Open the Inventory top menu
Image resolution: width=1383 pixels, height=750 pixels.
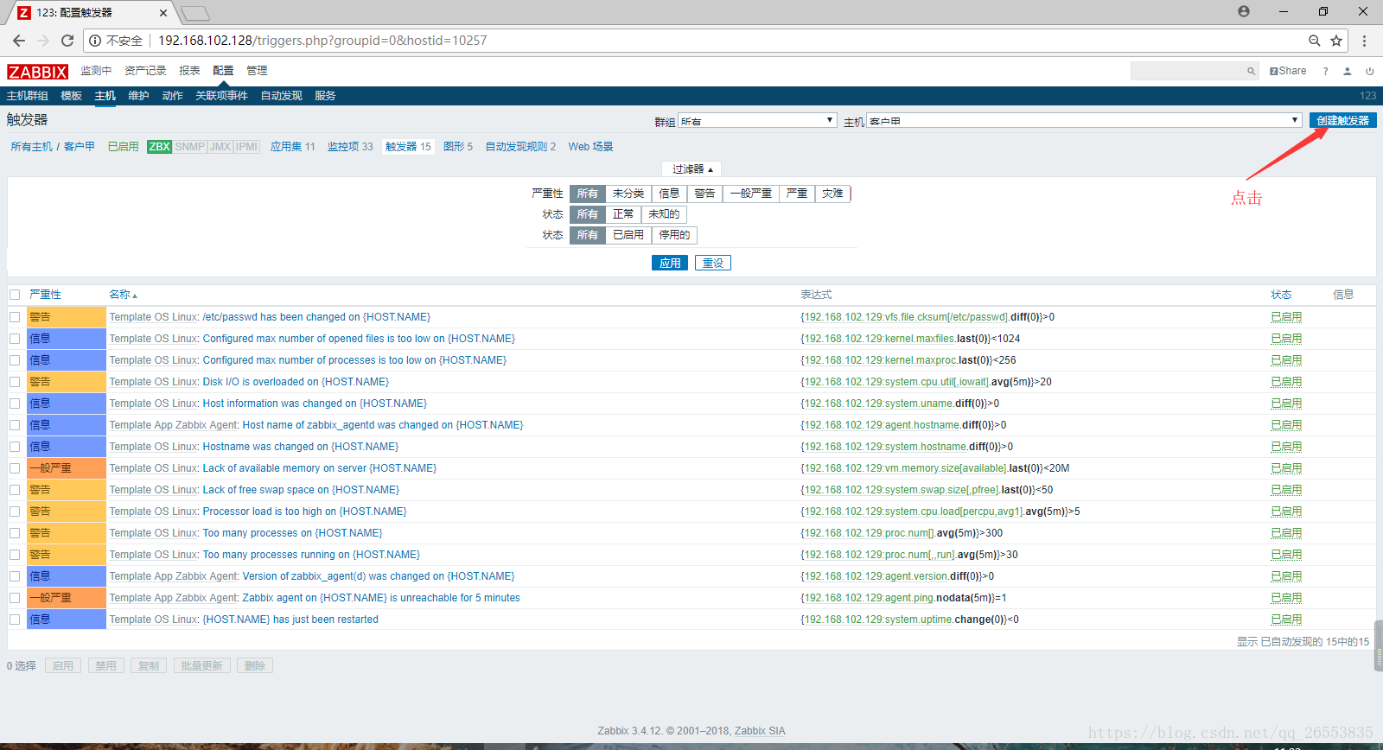[x=145, y=71]
